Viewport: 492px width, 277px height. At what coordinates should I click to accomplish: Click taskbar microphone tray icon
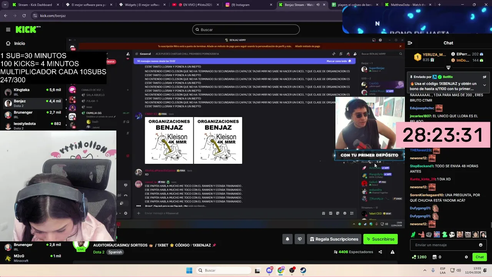433,270
